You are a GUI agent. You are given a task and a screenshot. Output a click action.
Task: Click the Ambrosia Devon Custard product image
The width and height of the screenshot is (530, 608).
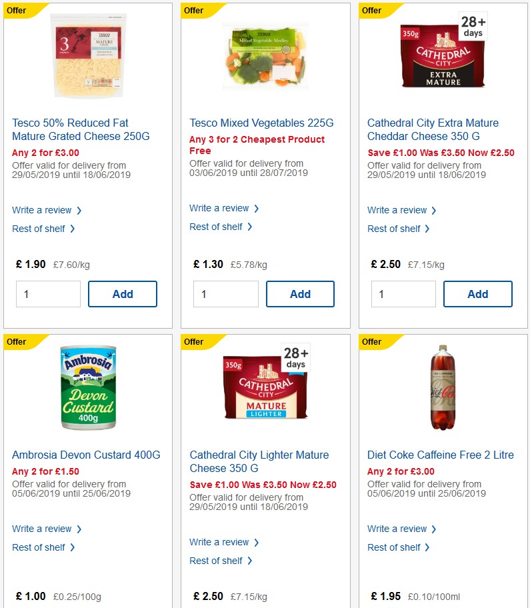(87, 385)
